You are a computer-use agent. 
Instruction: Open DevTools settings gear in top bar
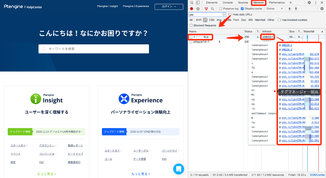click(309, 3)
